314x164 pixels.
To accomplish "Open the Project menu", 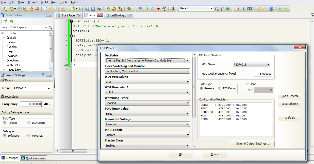I will pos(32,2).
